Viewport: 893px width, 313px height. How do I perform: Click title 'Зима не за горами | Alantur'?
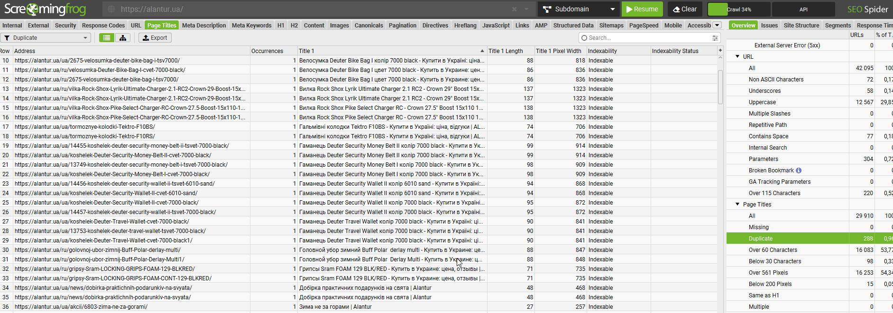pyautogui.click(x=335, y=307)
